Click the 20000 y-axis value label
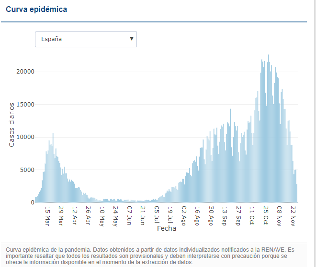The width and height of the screenshot is (316, 267). pyautogui.click(x=26, y=72)
